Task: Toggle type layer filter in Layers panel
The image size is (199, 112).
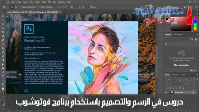Action: pos(187,80)
